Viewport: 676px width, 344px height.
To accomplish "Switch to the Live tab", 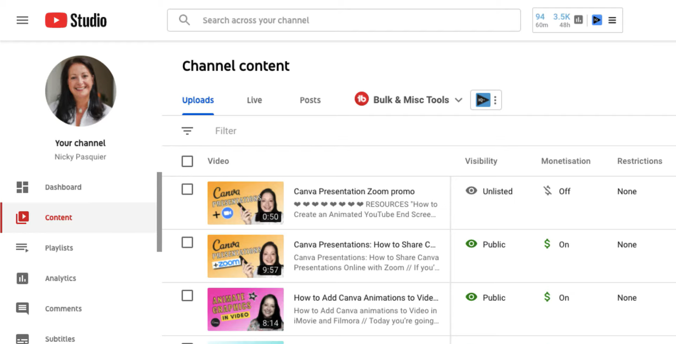I will click(x=254, y=100).
